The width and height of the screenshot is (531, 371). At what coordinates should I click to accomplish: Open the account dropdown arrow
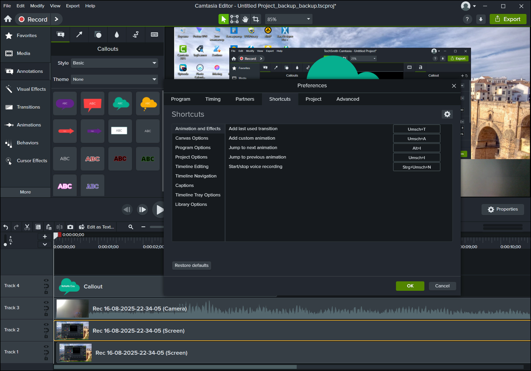pos(474,6)
